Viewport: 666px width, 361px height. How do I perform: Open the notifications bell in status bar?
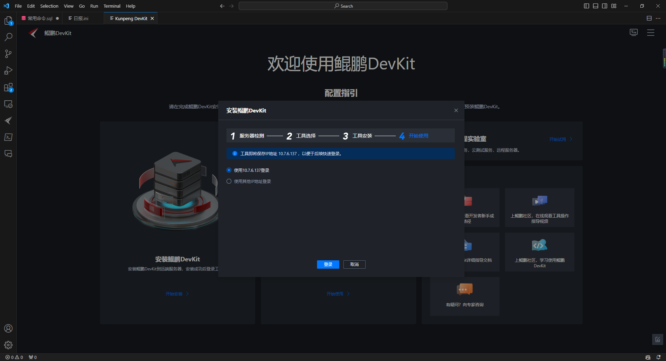(658, 357)
